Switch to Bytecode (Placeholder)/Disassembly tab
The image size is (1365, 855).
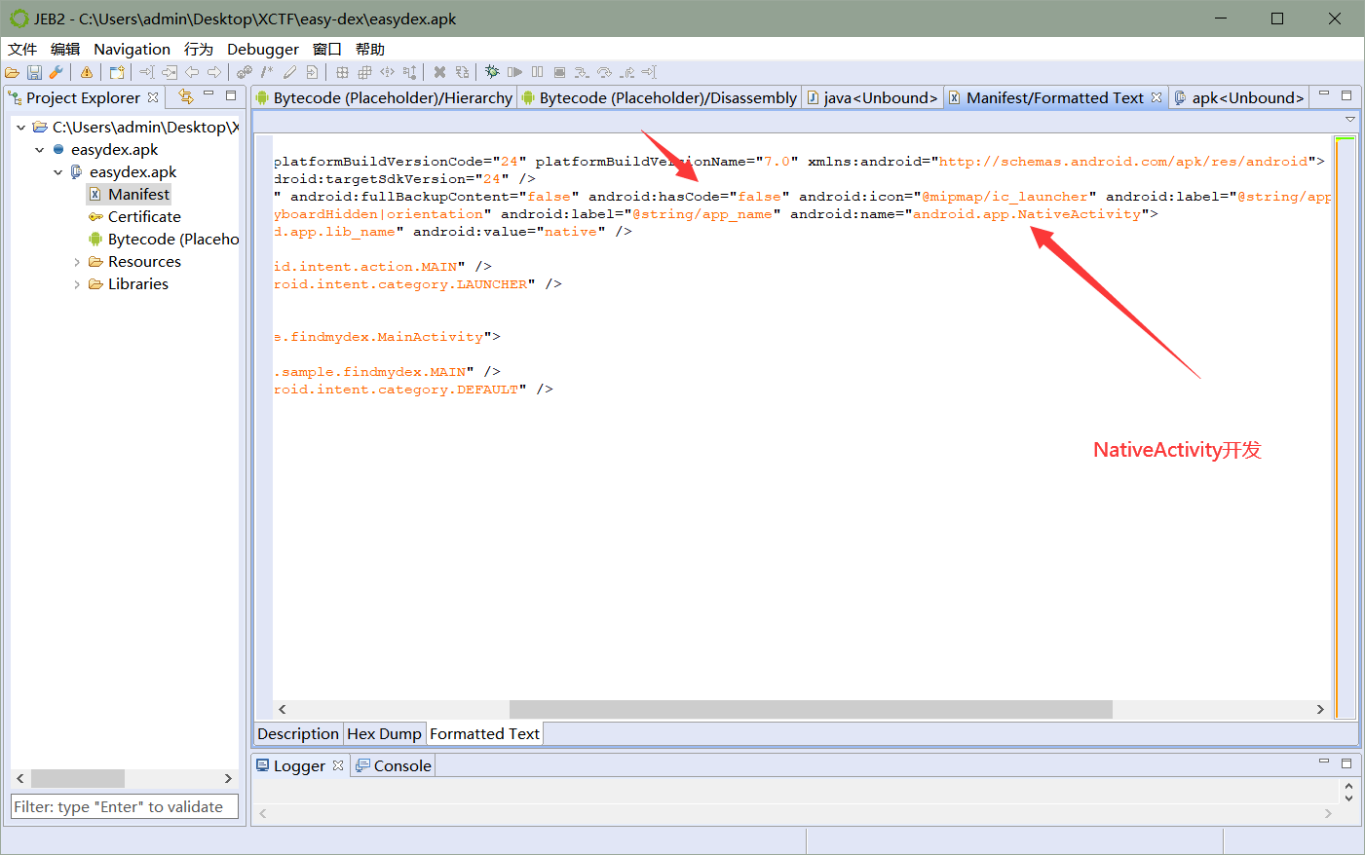click(x=660, y=97)
